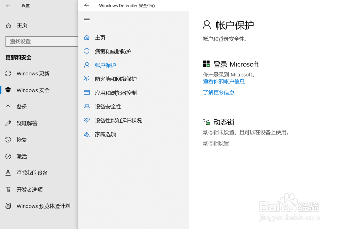The image size is (338, 229).
Task: Click the Defender 主页 home icon
Action: (x=87, y=38)
